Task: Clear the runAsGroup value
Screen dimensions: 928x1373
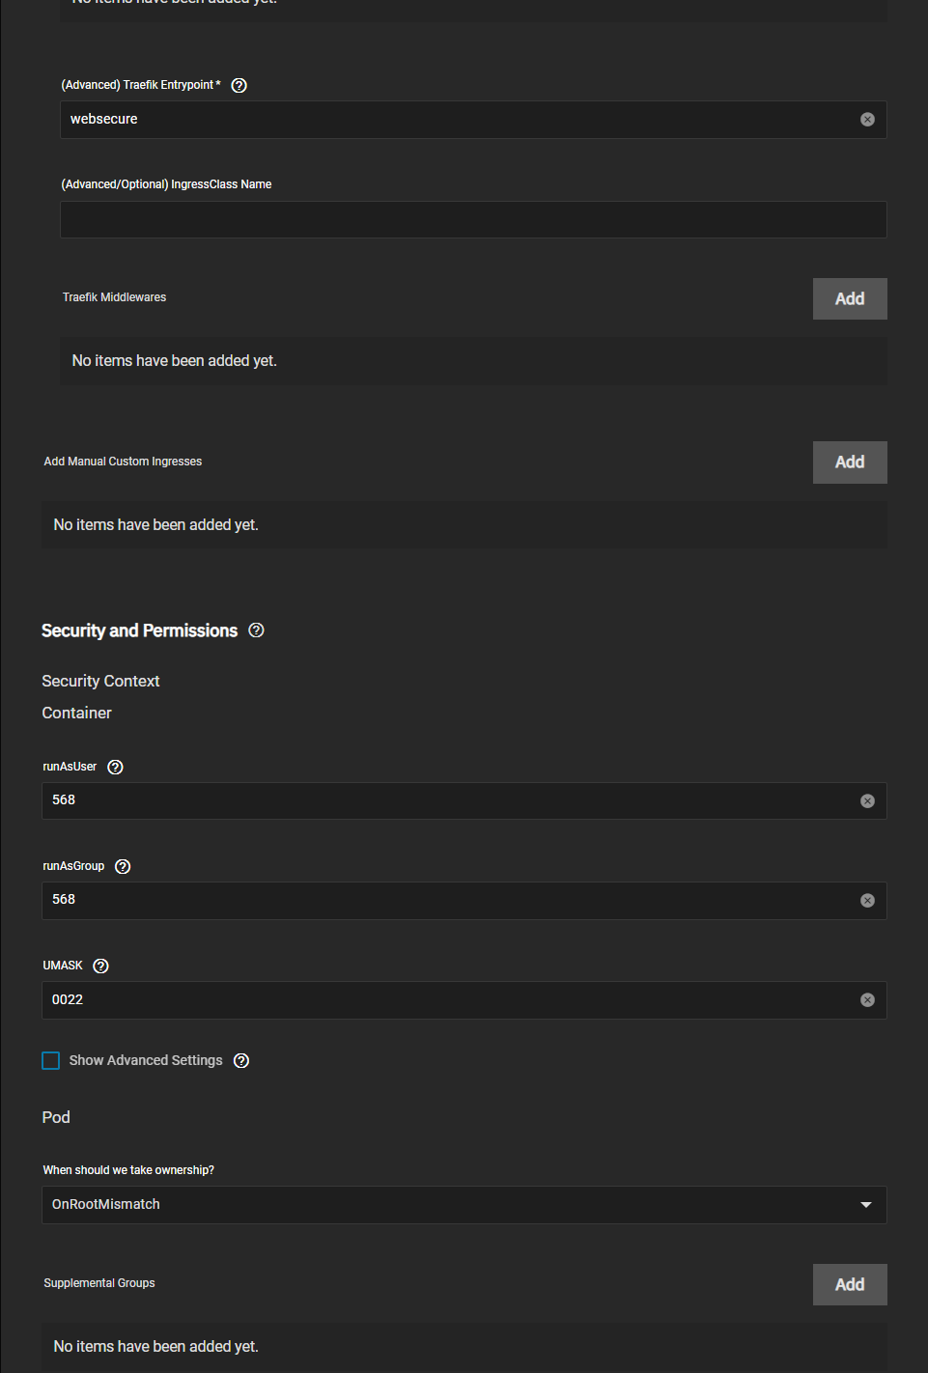Action: 866,899
